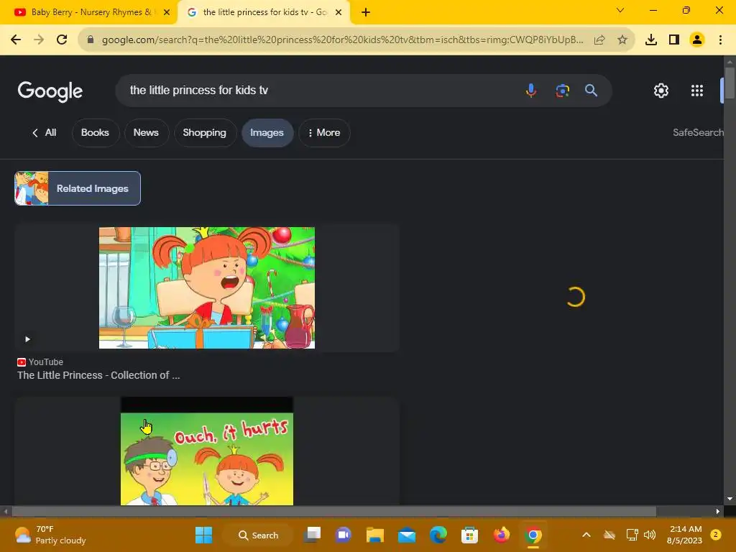Go forward to the next page
This screenshot has height=552, width=736.
(39, 40)
